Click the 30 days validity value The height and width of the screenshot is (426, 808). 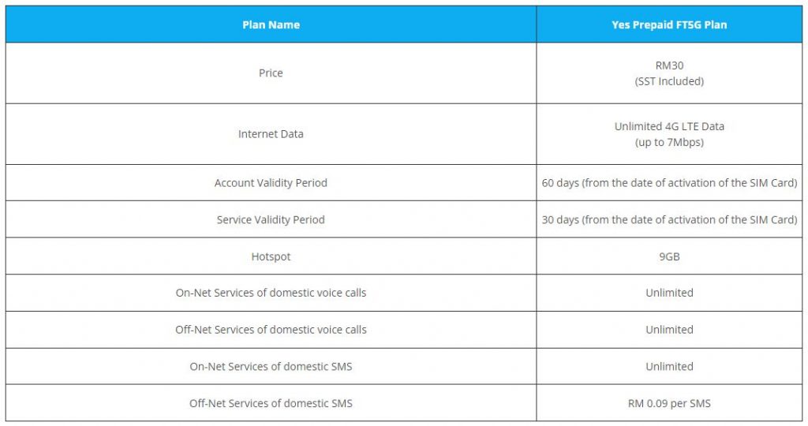(669, 219)
